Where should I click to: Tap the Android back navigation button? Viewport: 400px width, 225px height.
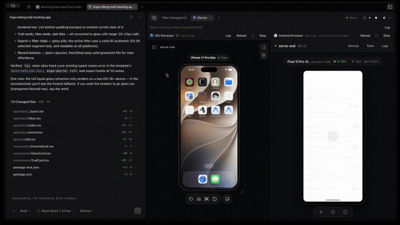click(320, 212)
